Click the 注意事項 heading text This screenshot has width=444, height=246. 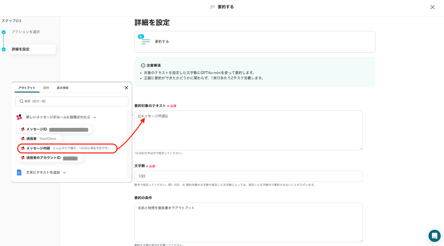click(x=153, y=65)
